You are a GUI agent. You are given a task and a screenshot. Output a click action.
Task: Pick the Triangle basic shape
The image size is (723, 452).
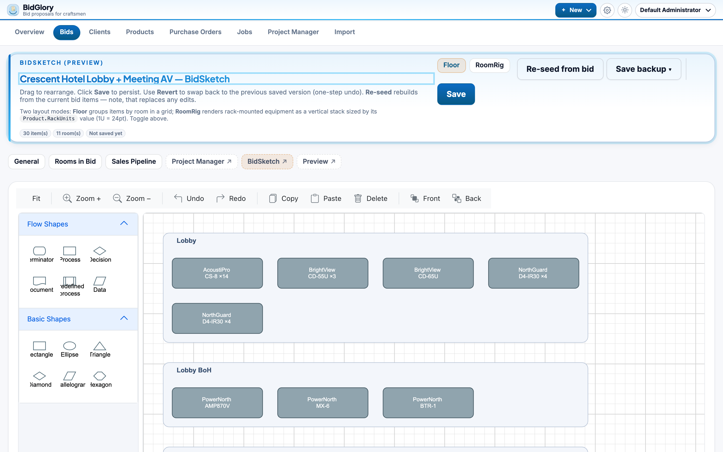click(100, 350)
